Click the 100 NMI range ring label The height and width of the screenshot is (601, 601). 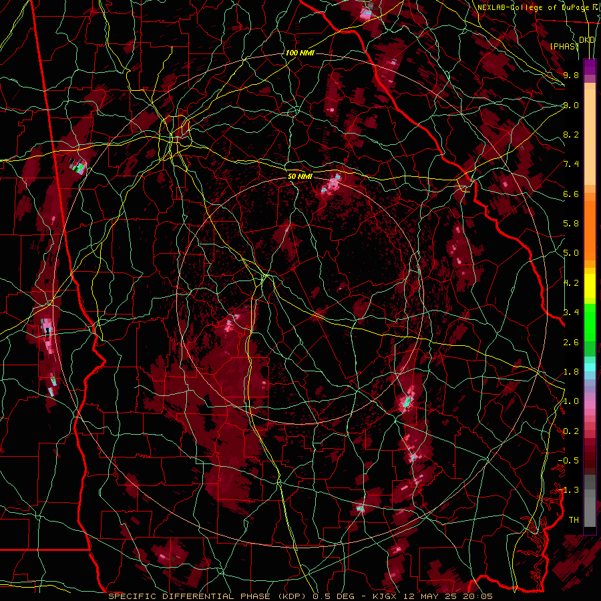pos(300,53)
